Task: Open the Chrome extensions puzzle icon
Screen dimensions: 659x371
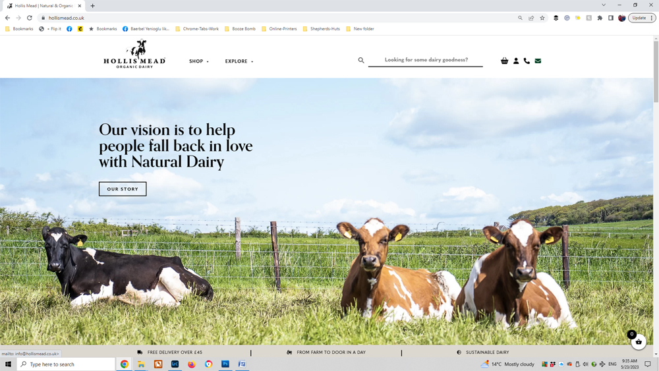Action: [600, 18]
